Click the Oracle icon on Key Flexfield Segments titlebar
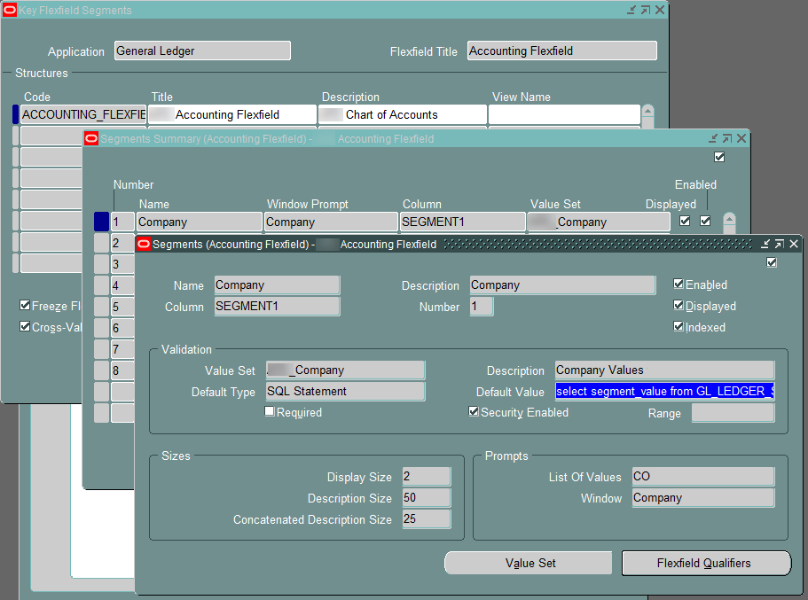The image size is (808, 600). [x=10, y=9]
